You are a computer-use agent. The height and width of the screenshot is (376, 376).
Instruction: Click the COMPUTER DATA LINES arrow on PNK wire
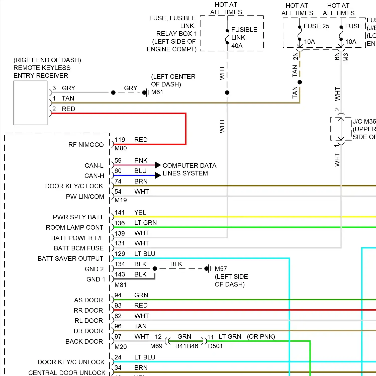tap(157, 165)
